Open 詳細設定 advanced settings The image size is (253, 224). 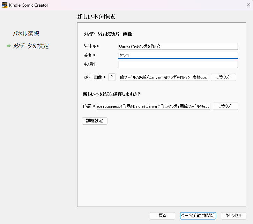pyautogui.click(x=95, y=121)
